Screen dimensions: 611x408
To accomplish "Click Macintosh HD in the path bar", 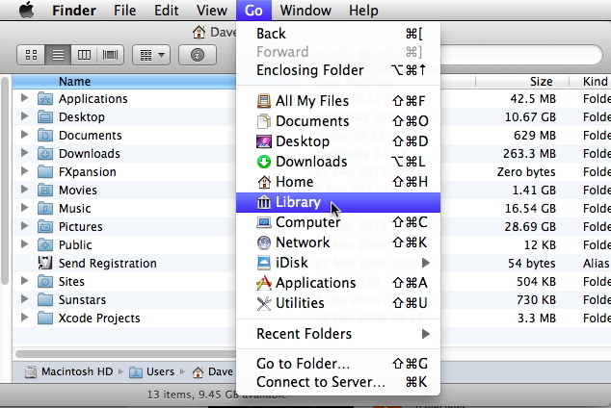I will click(67, 371).
